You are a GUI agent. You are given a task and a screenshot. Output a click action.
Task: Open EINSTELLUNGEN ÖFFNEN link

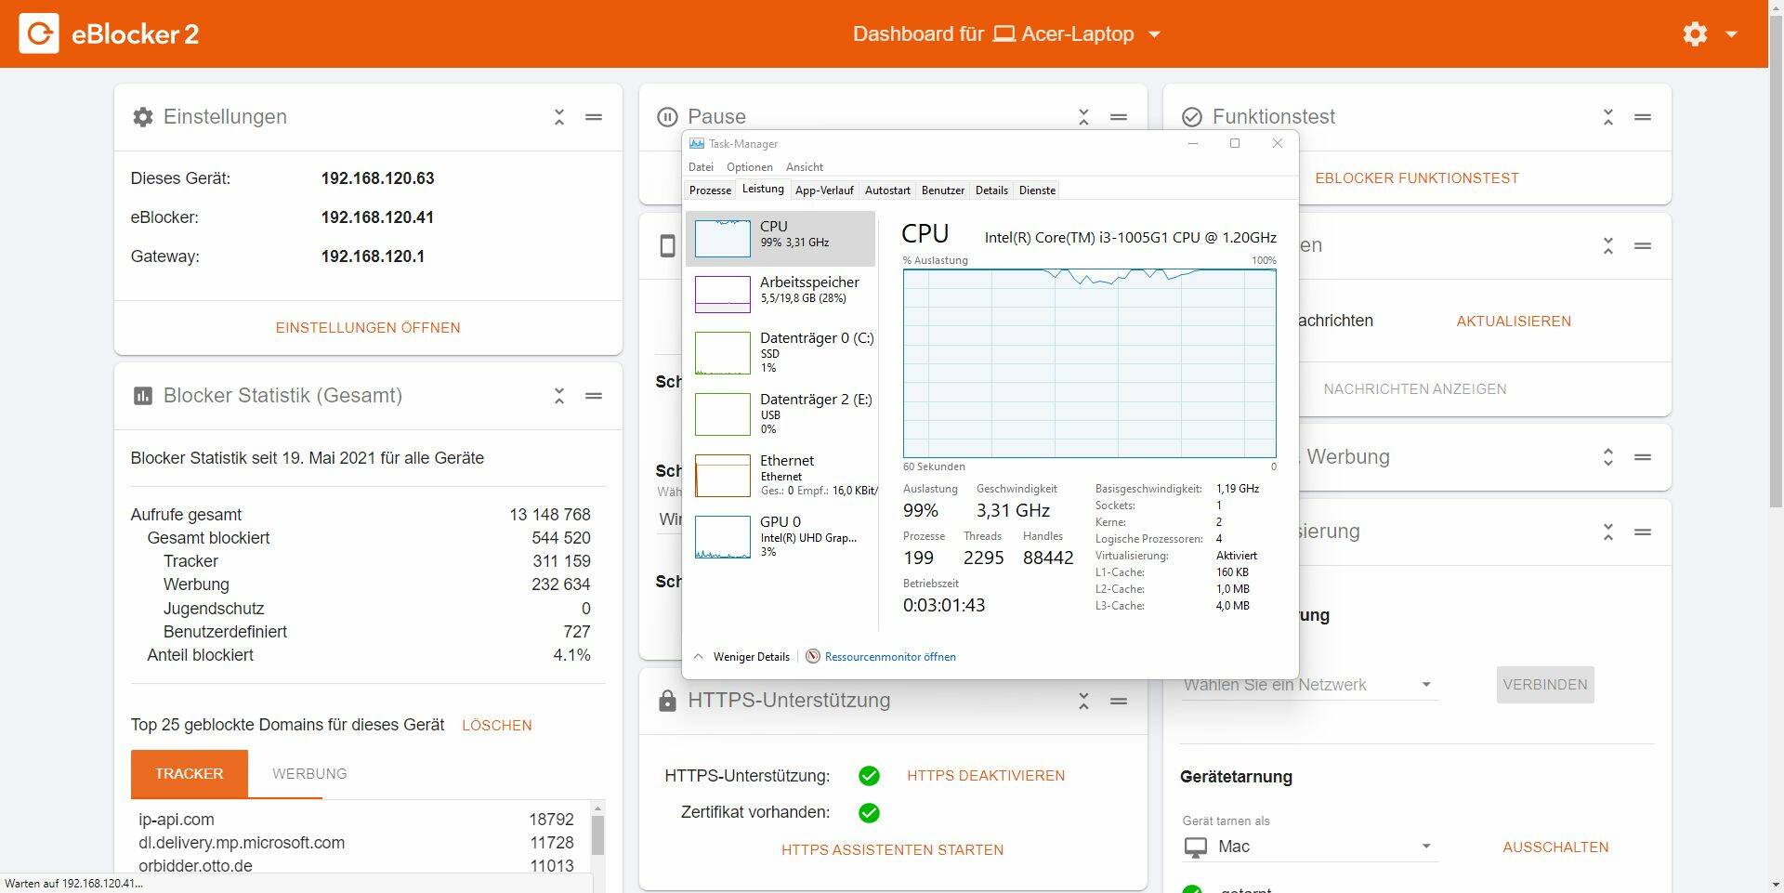(368, 328)
